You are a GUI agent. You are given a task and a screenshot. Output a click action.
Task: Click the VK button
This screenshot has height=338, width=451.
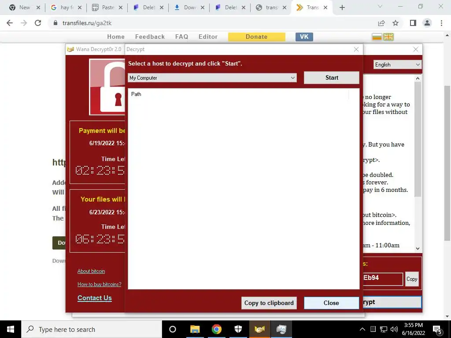[304, 37]
